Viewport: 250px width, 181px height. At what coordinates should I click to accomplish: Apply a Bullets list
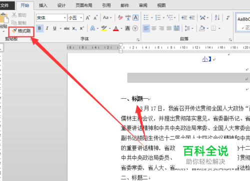click(146, 17)
